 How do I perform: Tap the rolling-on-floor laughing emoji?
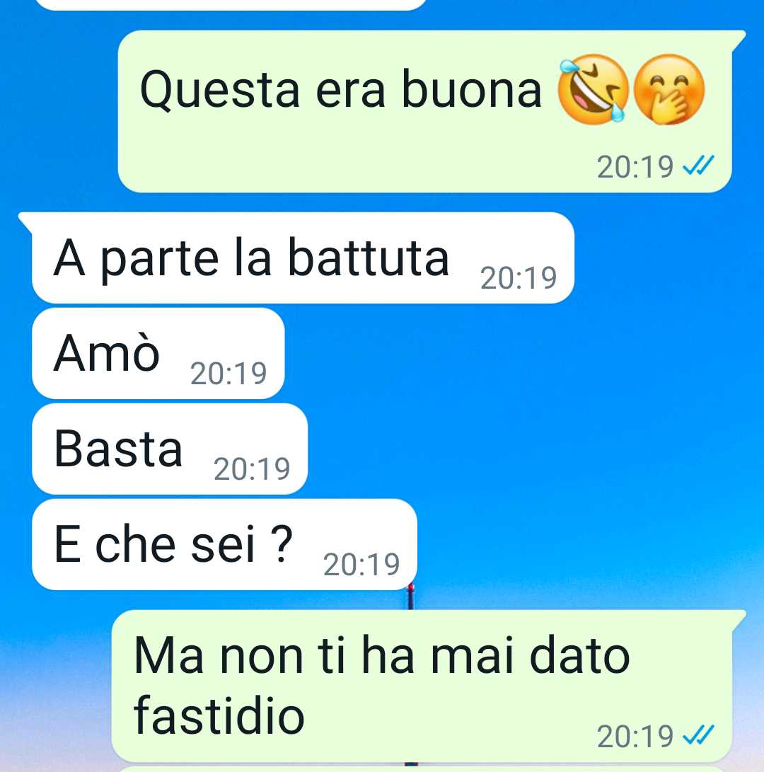coord(593,88)
